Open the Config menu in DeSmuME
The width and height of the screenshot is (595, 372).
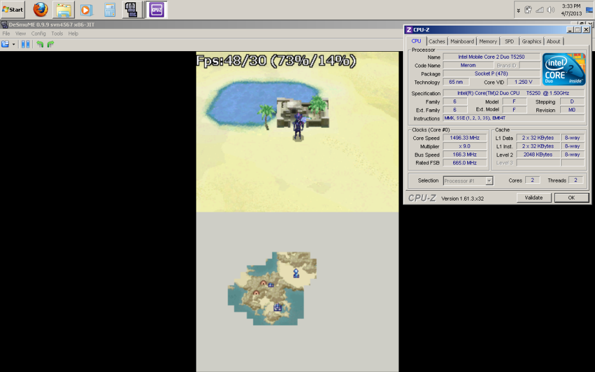pyautogui.click(x=38, y=34)
